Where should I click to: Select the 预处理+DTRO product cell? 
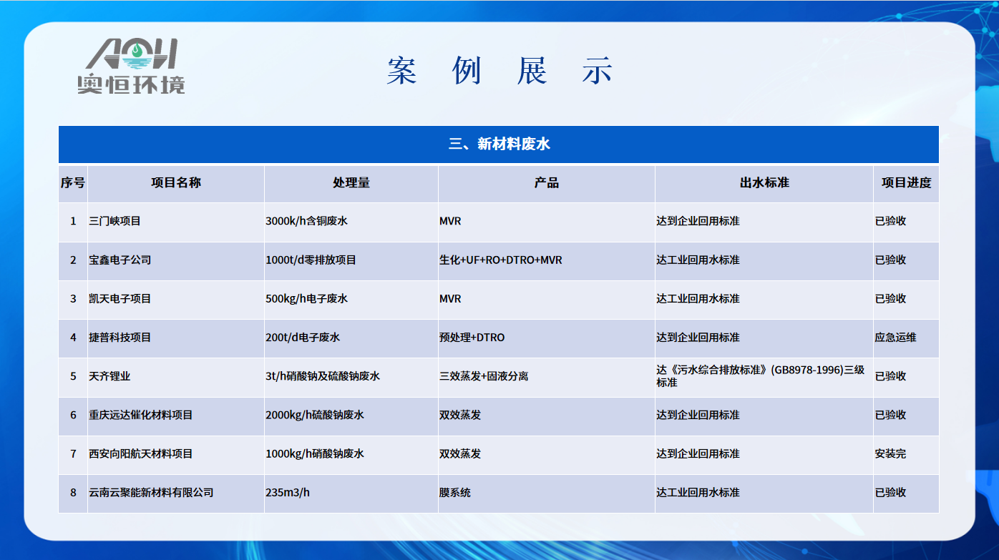472,338
